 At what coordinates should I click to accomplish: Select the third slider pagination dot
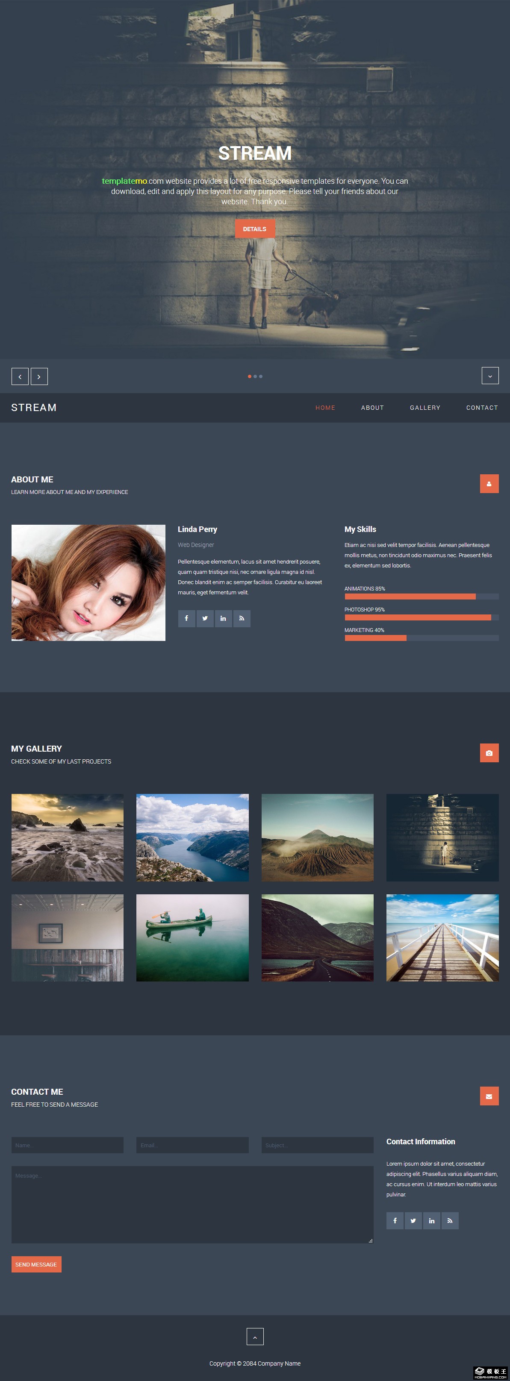click(x=261, y=376)
